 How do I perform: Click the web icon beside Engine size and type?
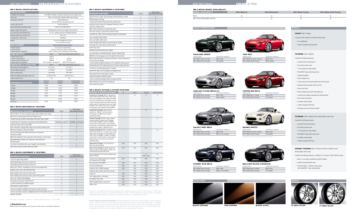[x=11, y=15]
